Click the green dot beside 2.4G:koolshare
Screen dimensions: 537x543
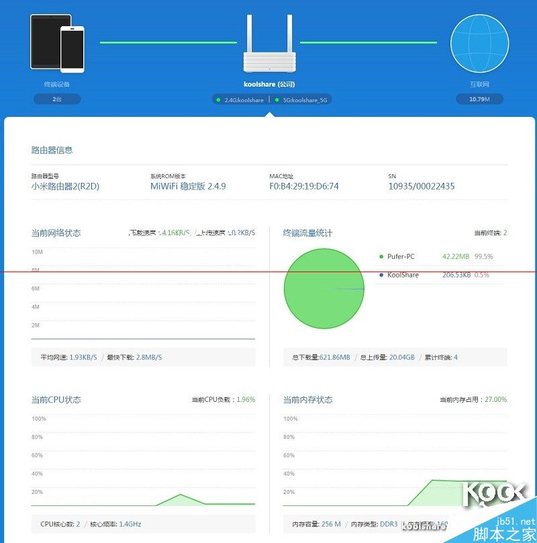pos(218,99)
